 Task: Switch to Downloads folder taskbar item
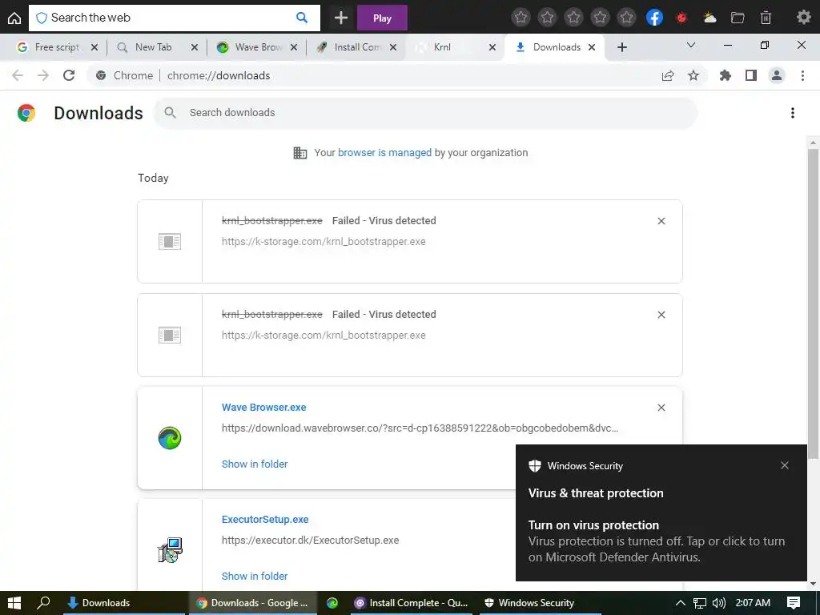124,603
